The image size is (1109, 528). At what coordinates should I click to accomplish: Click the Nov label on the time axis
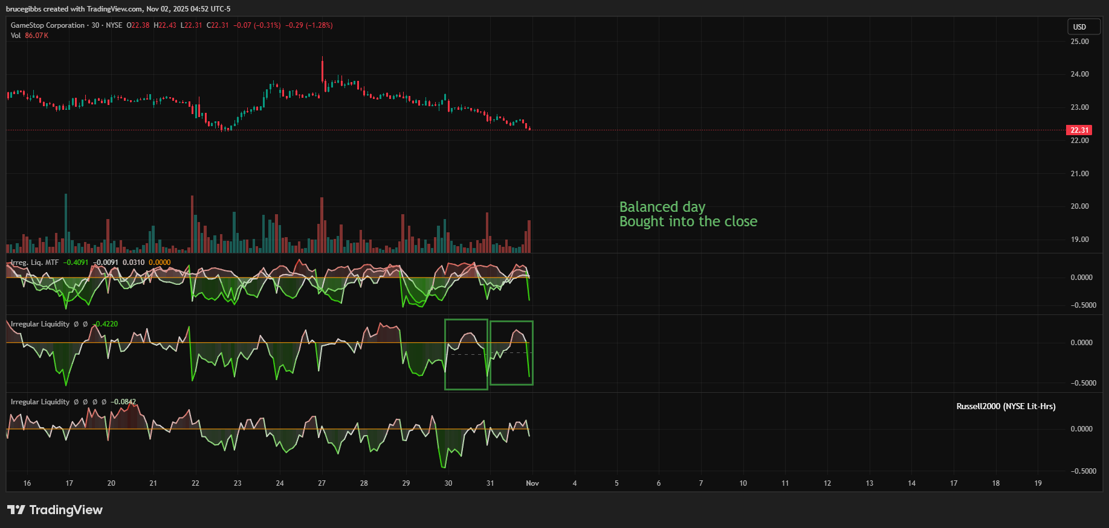(532, 483)
